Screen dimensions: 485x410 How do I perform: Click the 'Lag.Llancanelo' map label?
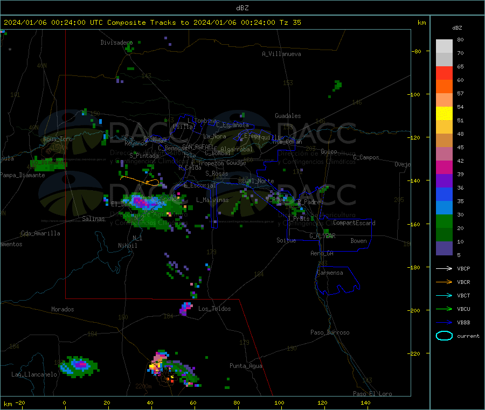[x=34, y=374]
